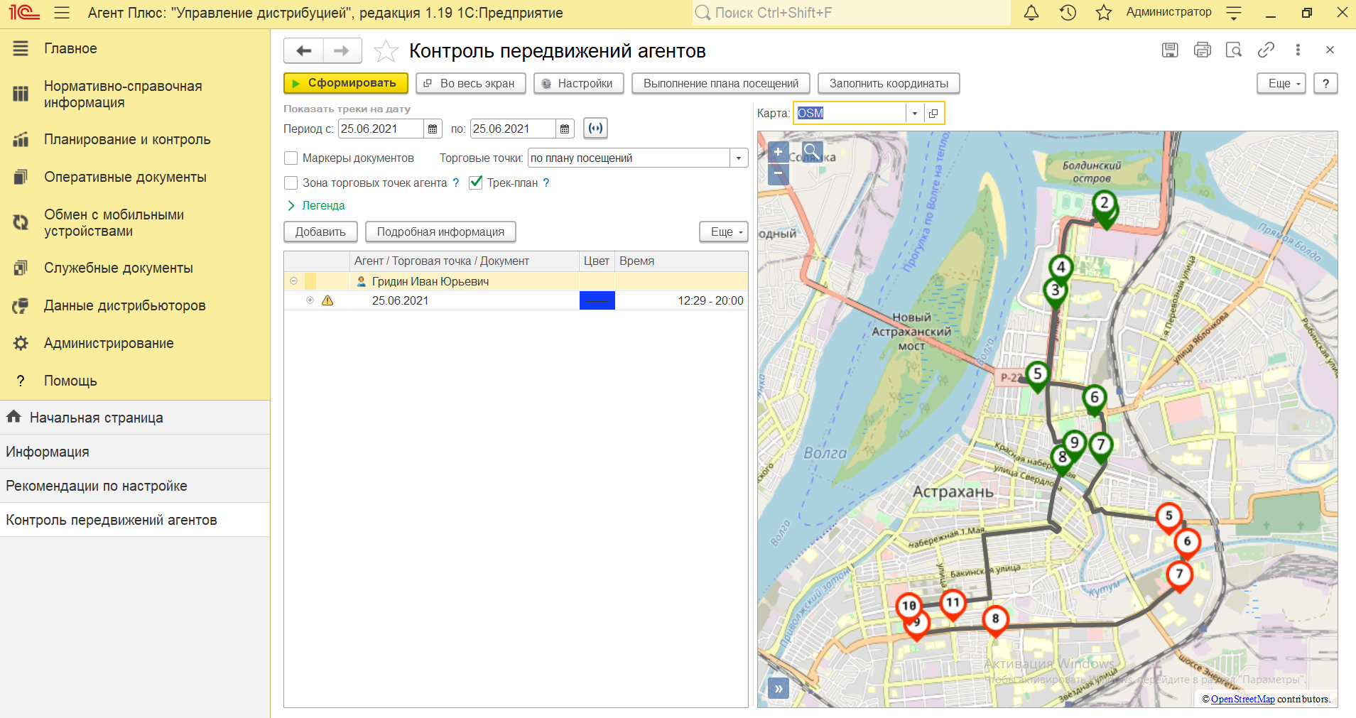The height and width of the screenshot is (718, 1356).
Task: Click the Сформировать button
Action: coord(346,83)
